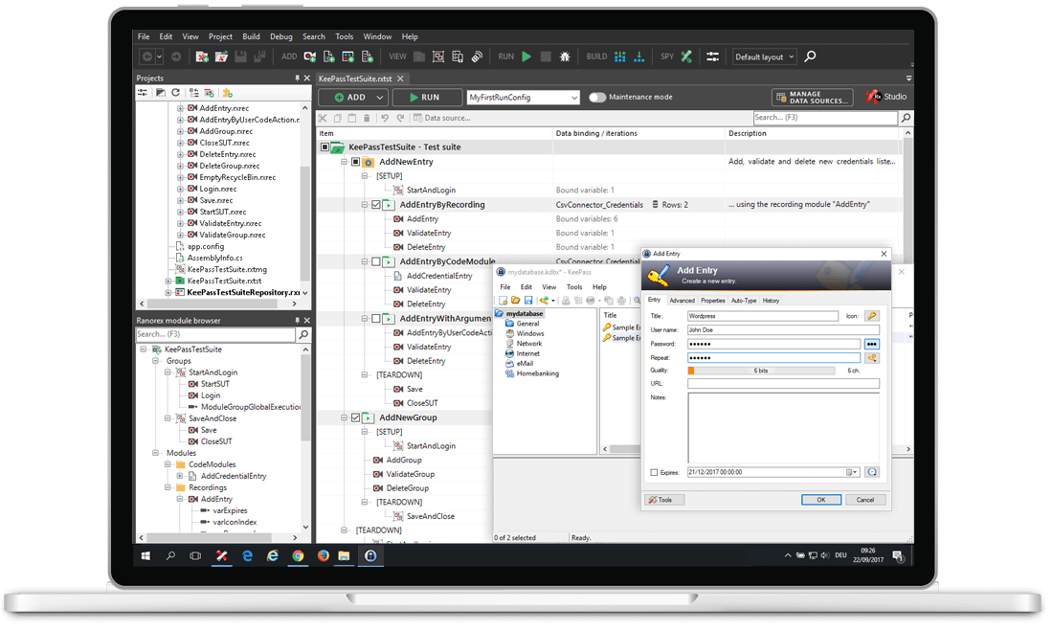
Task: Click the green Run play icon in toolbar
Action: (526, 57)
